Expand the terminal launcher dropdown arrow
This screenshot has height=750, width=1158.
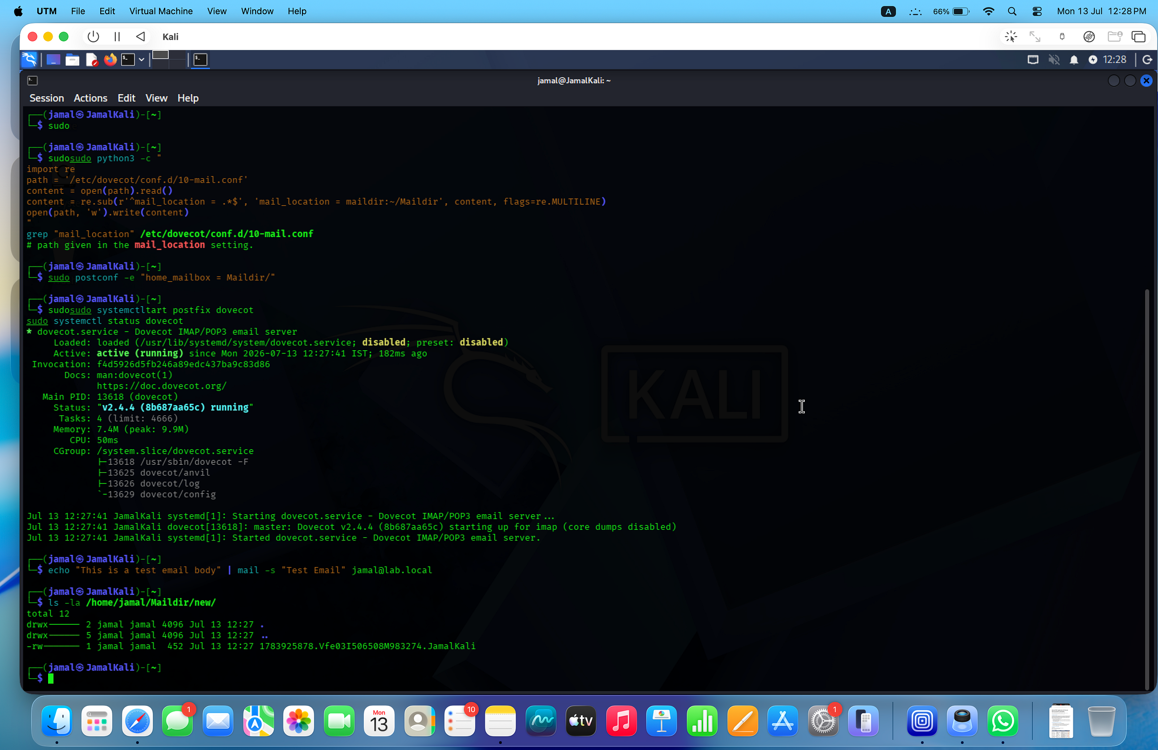tap(142, 59)
